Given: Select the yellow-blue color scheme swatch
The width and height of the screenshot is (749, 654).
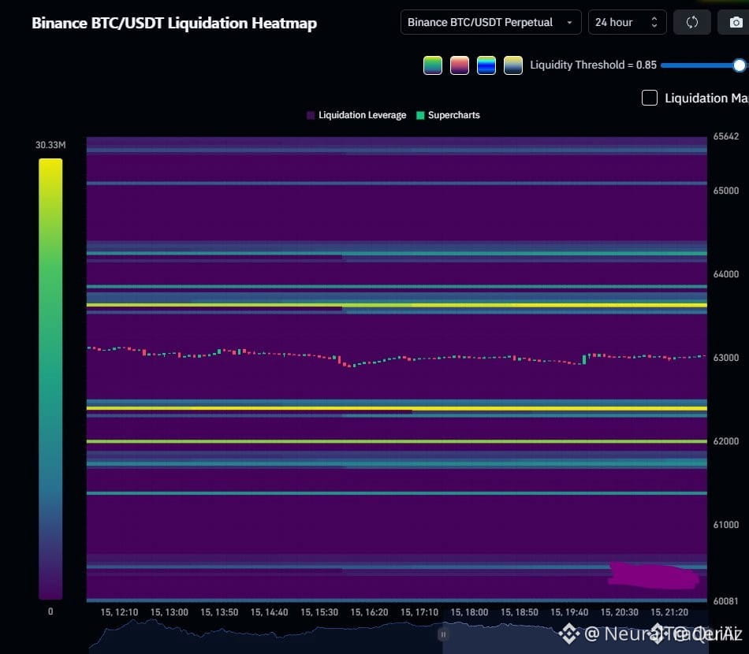Looking at the screenshot, I should point(513,65).
